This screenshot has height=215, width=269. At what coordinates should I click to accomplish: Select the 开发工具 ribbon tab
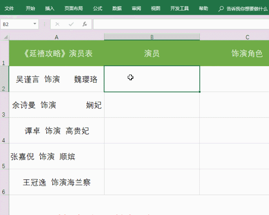(179, 8)
